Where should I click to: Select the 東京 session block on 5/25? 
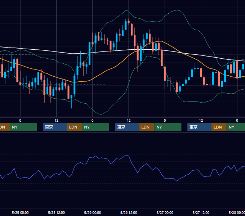[55, 127]
